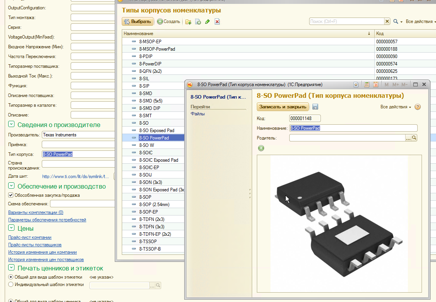436x302 pixels.
Task: Collapse the Цены section
Action: [11, 228]
